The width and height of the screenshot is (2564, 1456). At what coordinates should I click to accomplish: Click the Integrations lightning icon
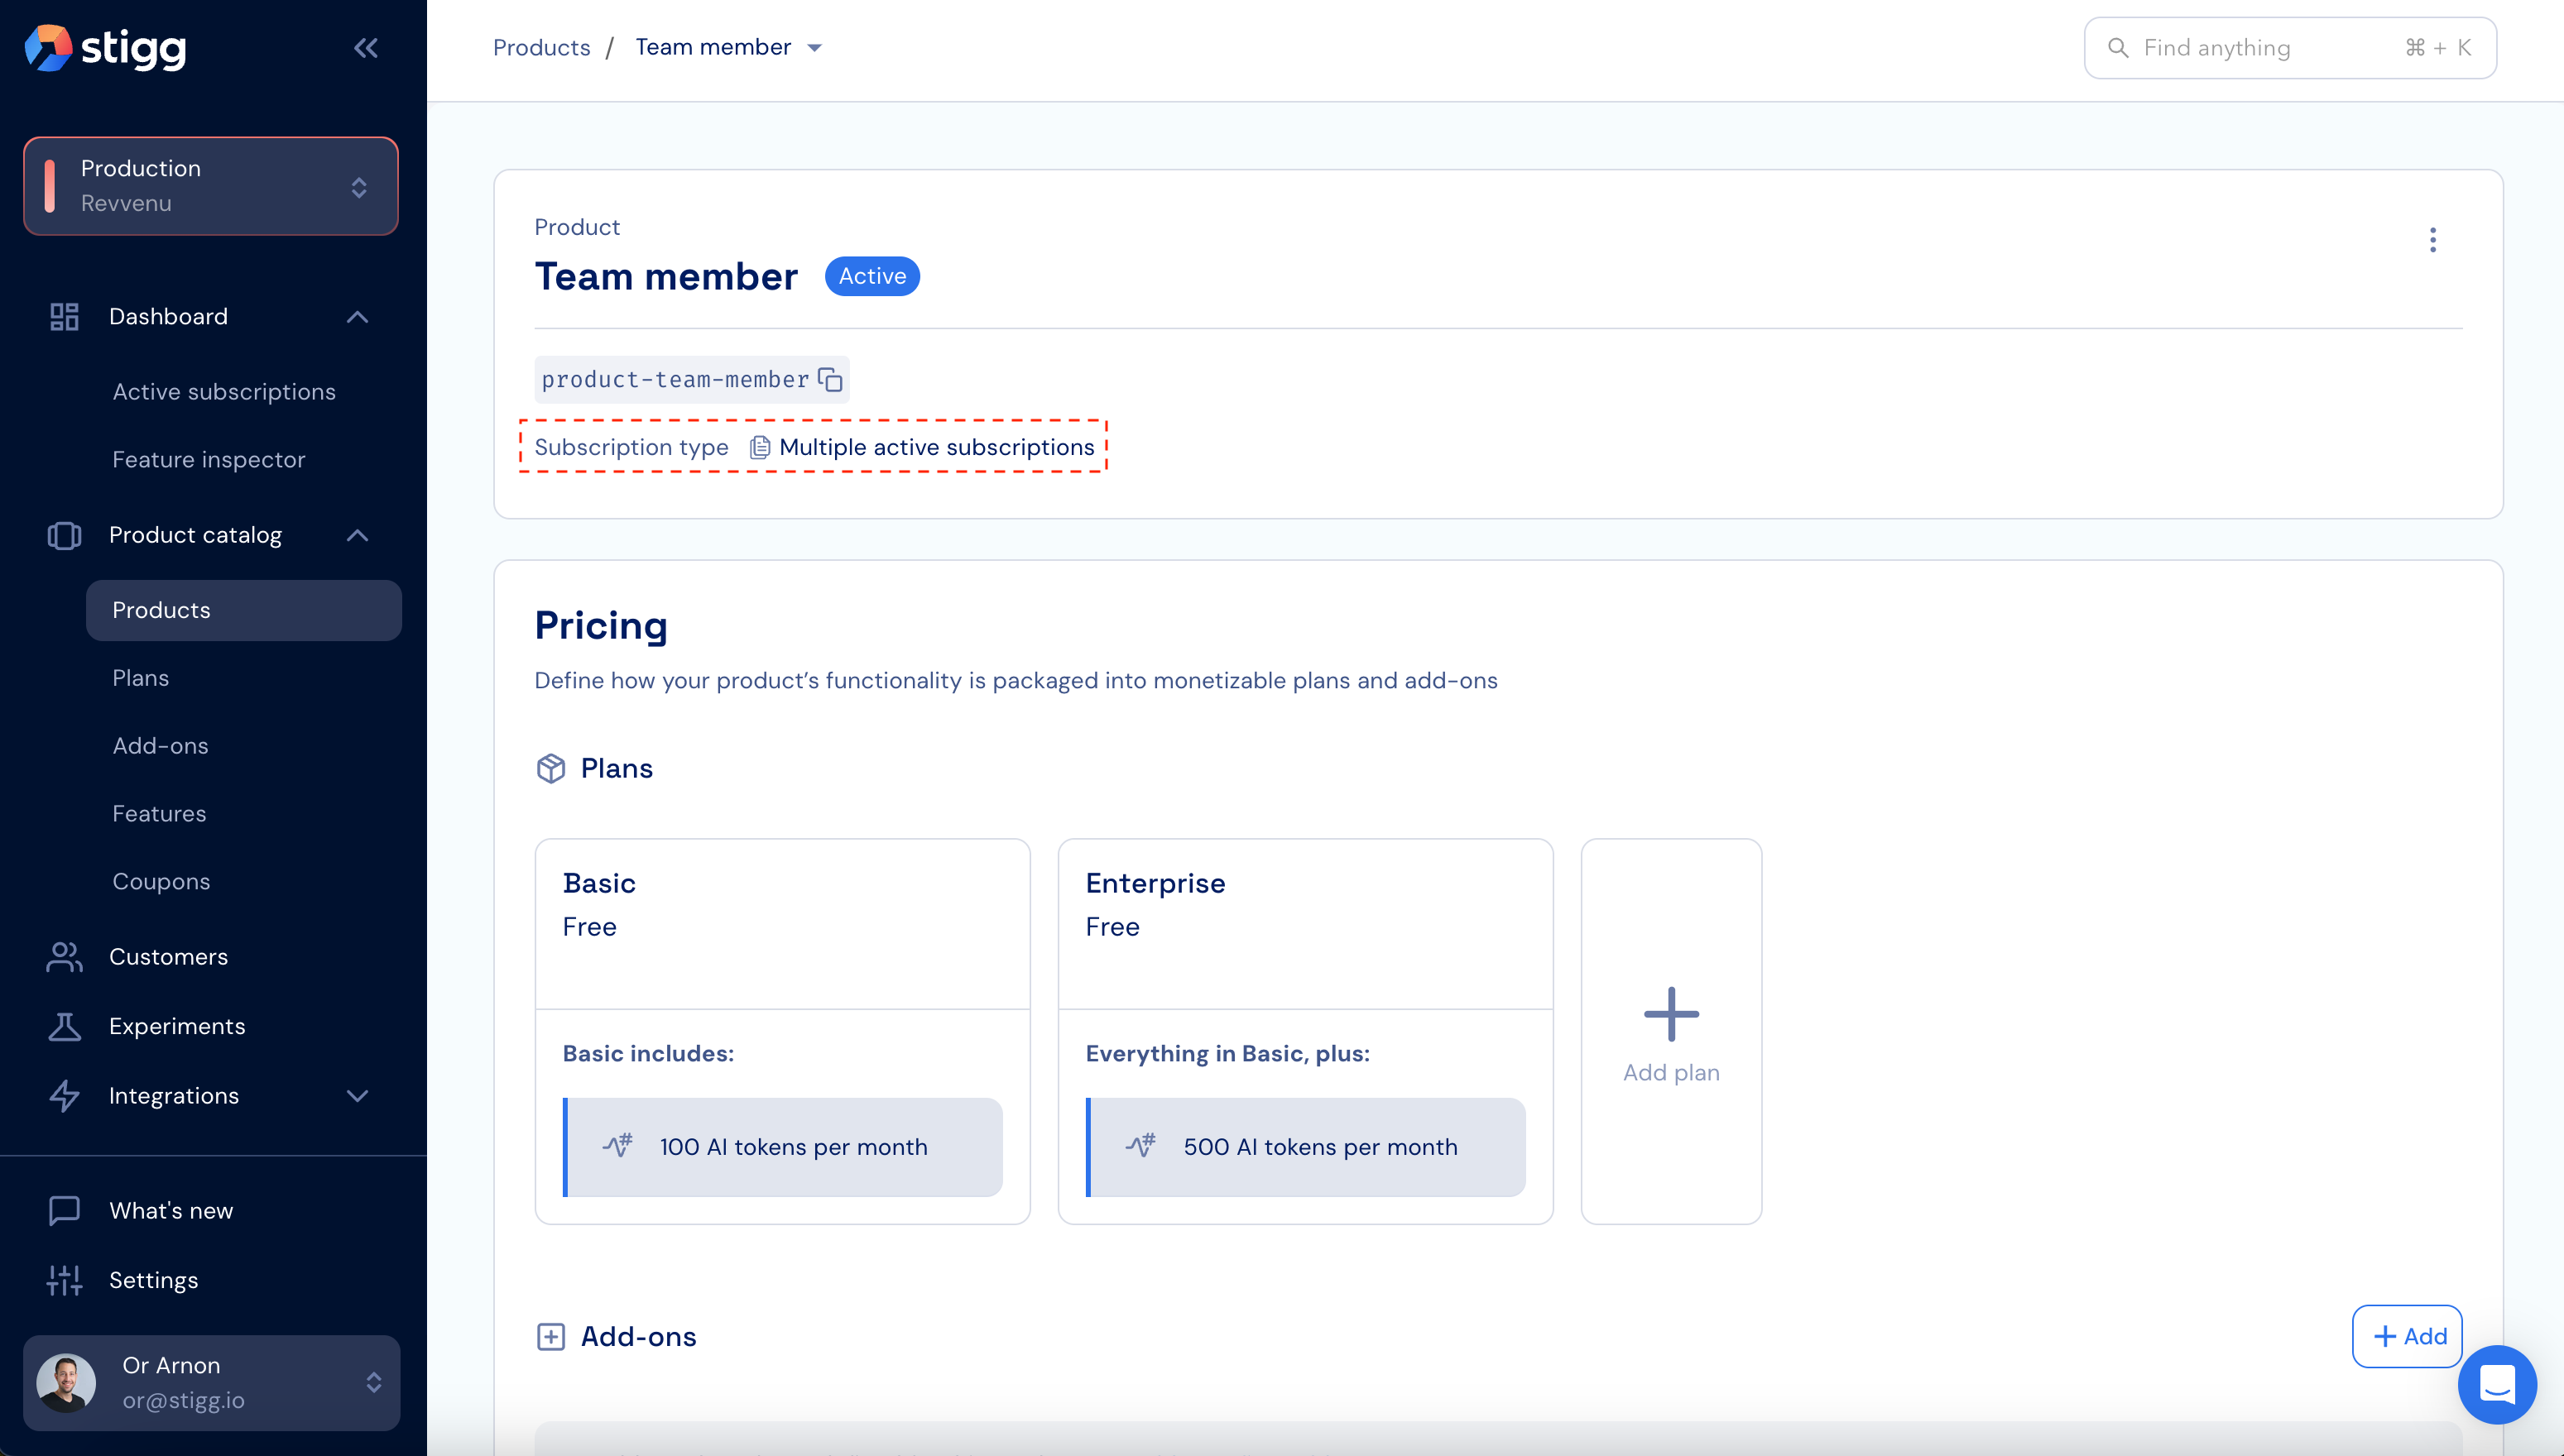[64, 1096]
